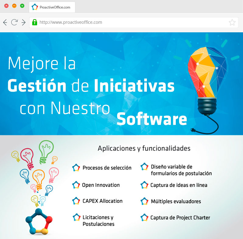Click the browser forward arrow
The image size is (243, 239).
tap(23, 22)
